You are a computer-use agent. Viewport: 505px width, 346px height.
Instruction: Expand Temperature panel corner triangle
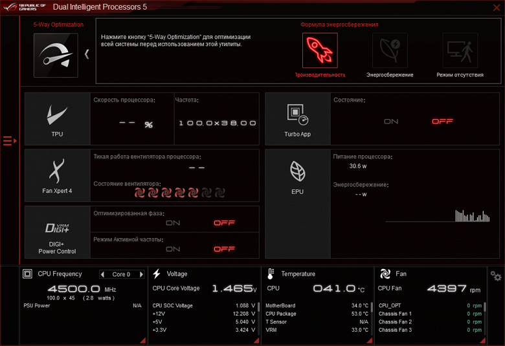tap(370, 340)
